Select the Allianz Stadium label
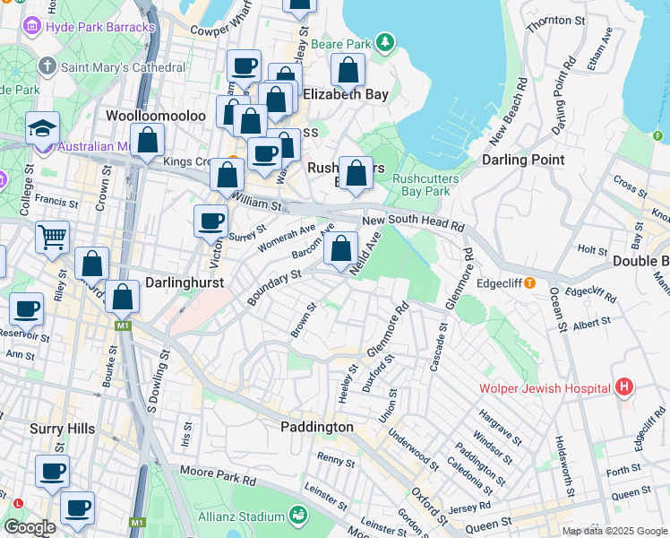670x538 pixels. pyautogui.click(x=241, y=516)
